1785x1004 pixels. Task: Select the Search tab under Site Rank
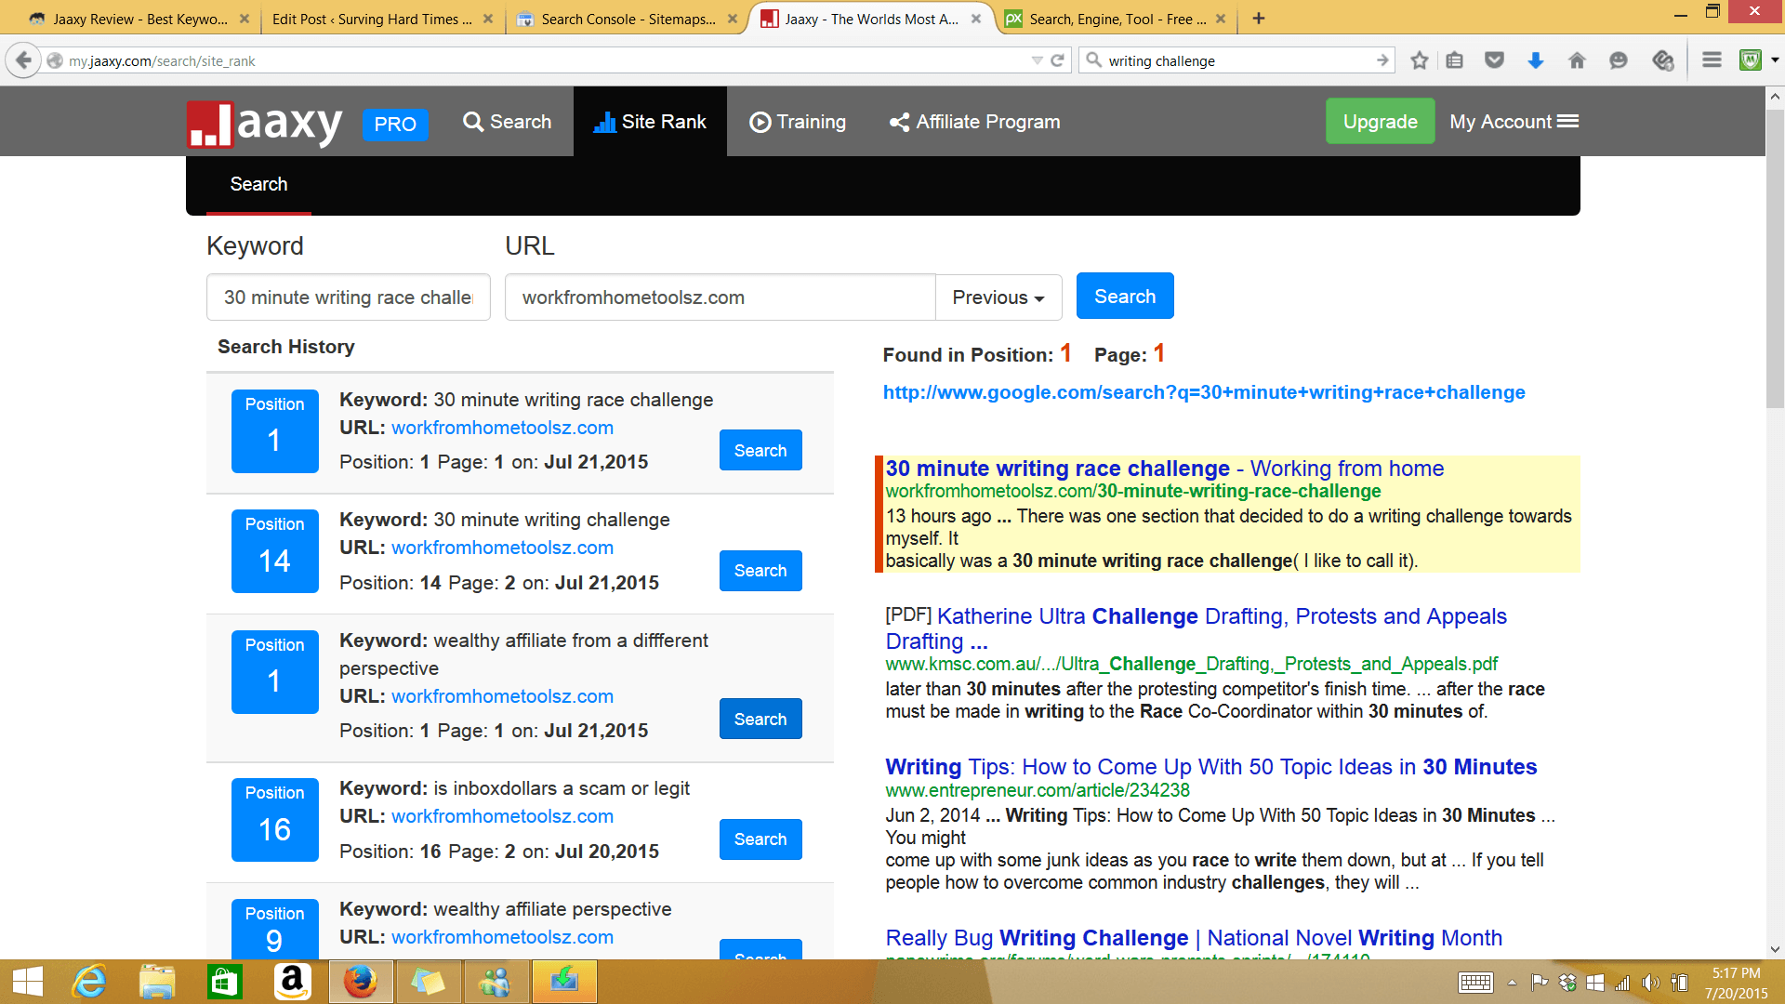pyautogui.click(x=258, y=184)
